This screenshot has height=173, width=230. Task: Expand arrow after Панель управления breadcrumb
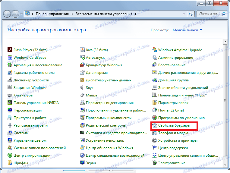point(72,14)
